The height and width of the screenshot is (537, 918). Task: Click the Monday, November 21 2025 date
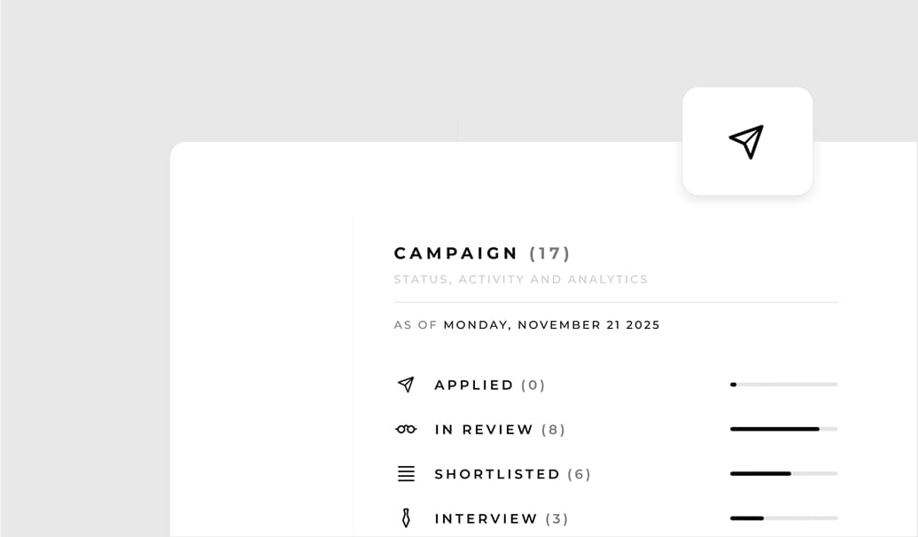click(x=551, y=325)
